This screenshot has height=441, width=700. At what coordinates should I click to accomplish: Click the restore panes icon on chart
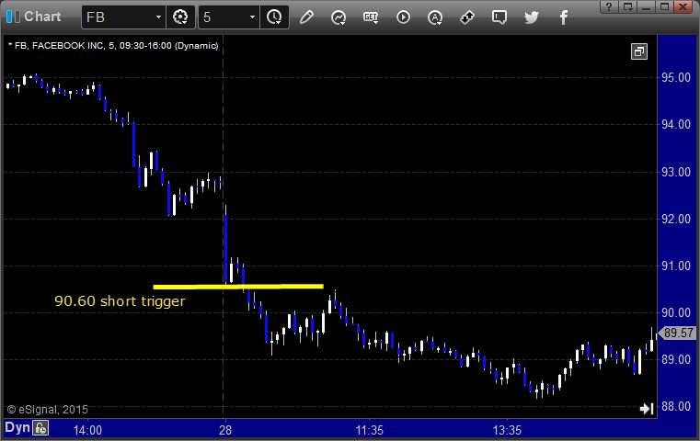pos(639,51)
